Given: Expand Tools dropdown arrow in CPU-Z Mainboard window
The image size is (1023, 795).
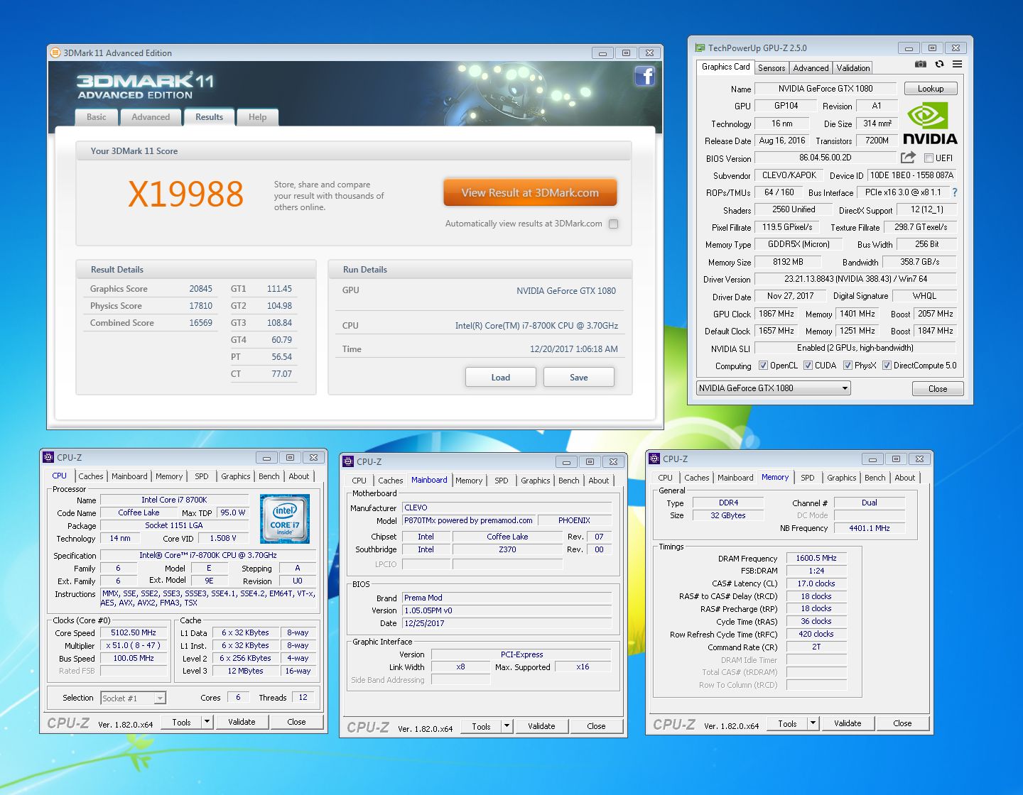Looking at the screenshot, I should pos(507,726).
